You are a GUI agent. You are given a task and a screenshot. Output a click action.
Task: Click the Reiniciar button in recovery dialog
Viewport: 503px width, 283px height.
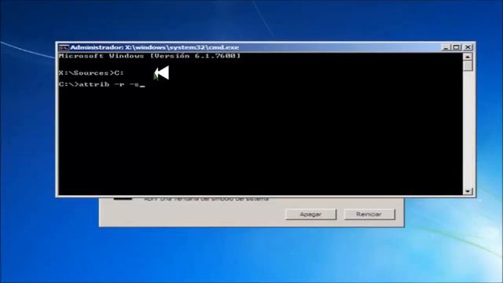point(369,215)
